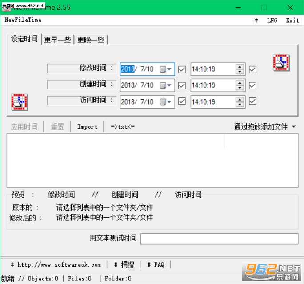Increase 修改时间 time with up spinner
The width and height of the screenshot is (304, 284).
click(x=240, y=67)
